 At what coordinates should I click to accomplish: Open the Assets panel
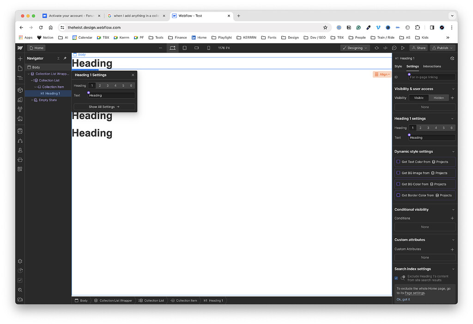pyautogui.click(x=20, y=119)
